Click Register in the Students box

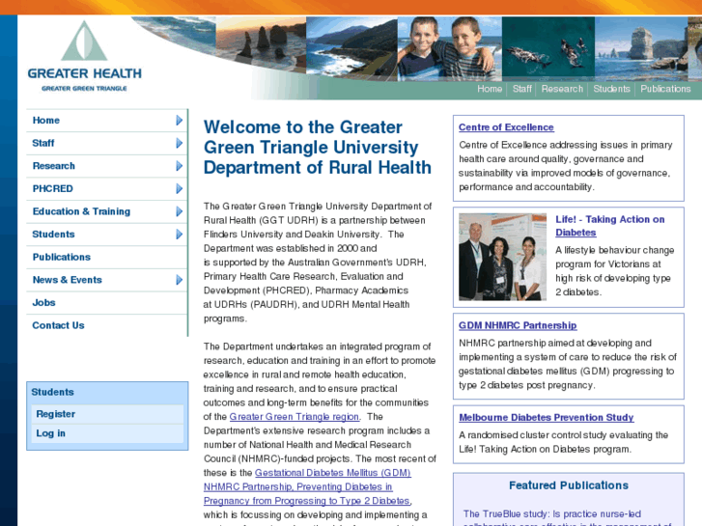(107, 414)
